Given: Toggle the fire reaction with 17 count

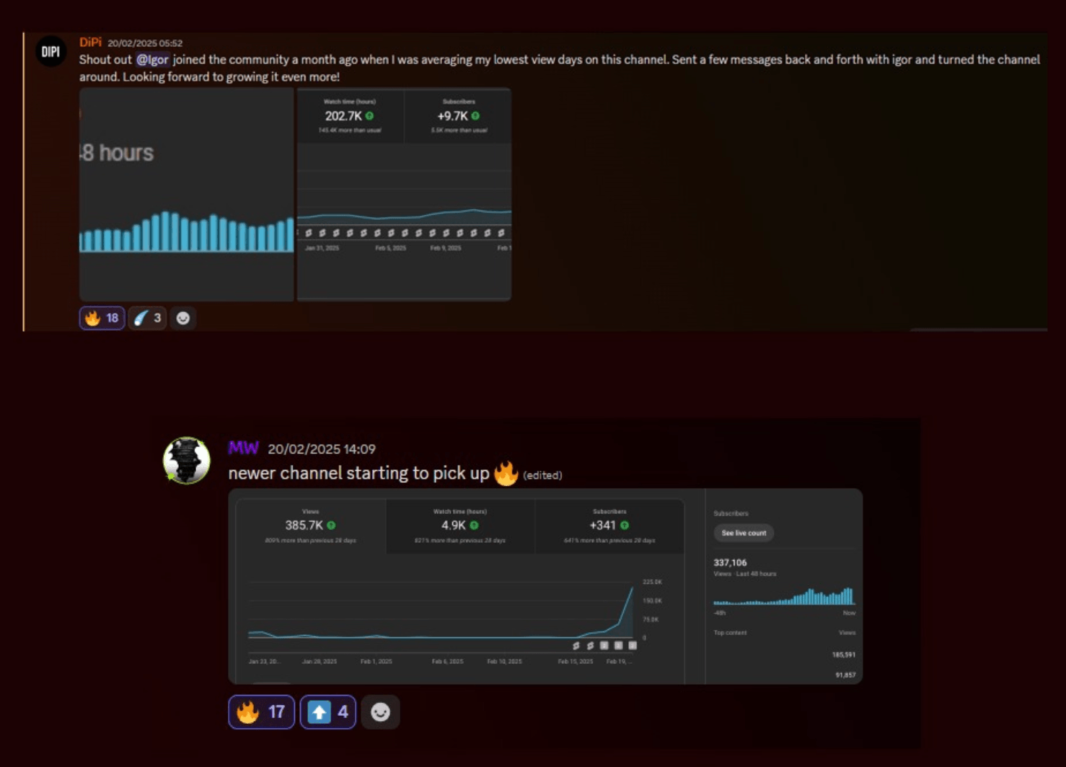Looking at the screenshot, I should coord(261,712).
